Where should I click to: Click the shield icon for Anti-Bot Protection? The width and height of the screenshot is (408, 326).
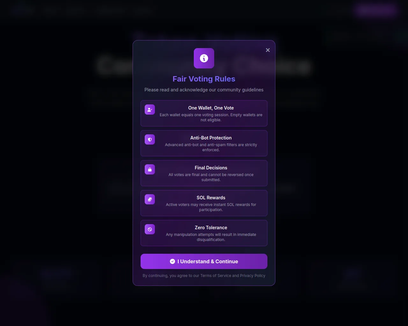pos(150,139)
